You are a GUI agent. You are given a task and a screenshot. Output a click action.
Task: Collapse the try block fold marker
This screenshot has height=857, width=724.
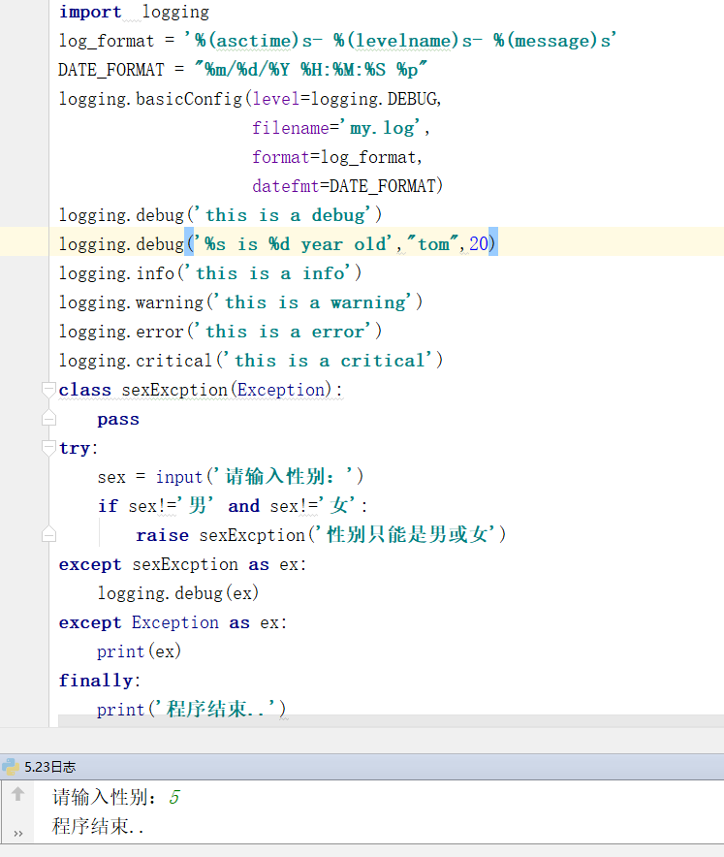tap(48, 448)
